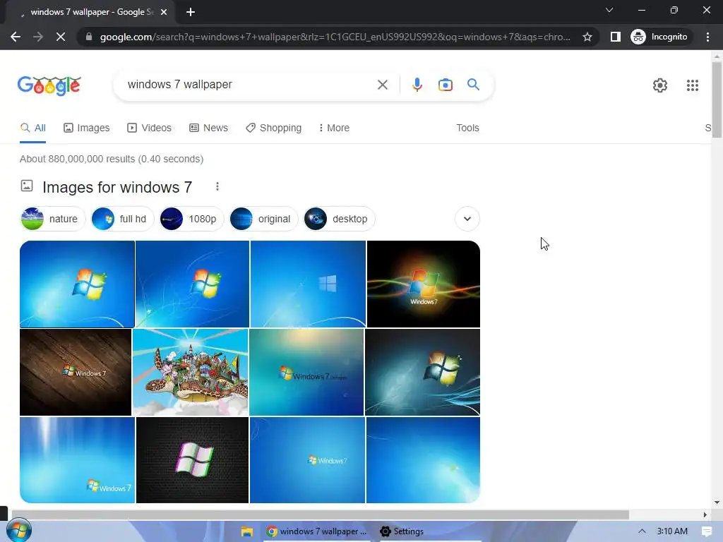Select the All results tab
Viewport: 723px width, 542px height.
click(32, 128)
